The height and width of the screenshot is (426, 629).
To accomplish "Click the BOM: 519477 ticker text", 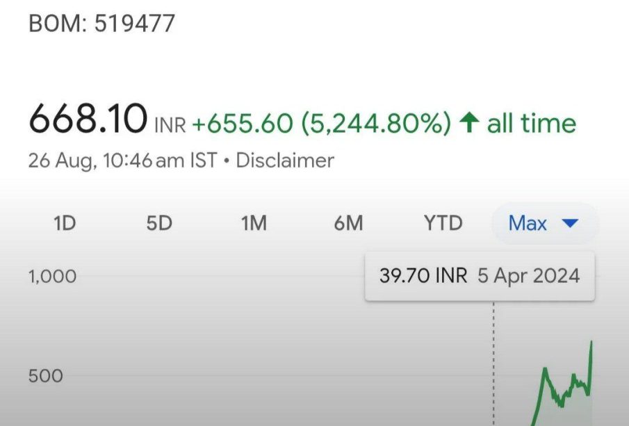I will (x=101, y=24).
